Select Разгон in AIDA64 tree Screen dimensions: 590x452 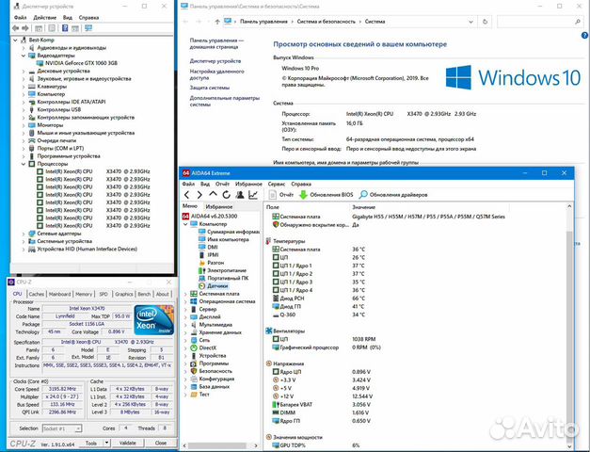click(x=211, y=263)
